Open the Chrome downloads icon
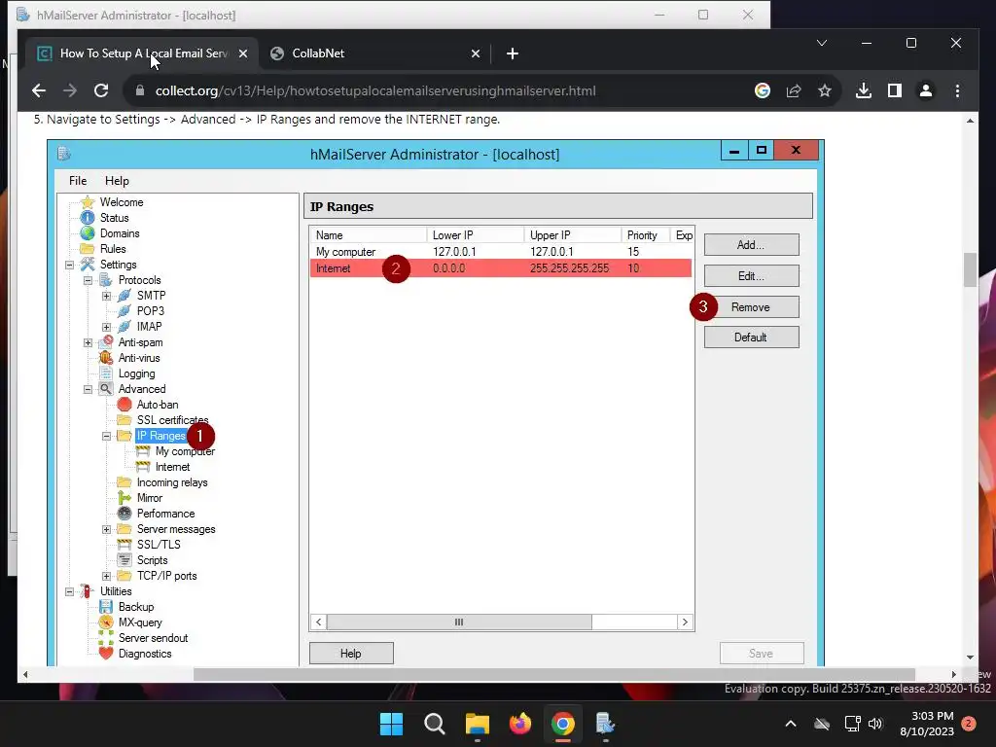The height and width of the screenshot is (747, 996). pyautogui.click(x=864, y=90)
